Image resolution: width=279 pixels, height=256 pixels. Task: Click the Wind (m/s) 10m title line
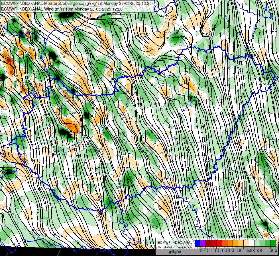[62, 9]
